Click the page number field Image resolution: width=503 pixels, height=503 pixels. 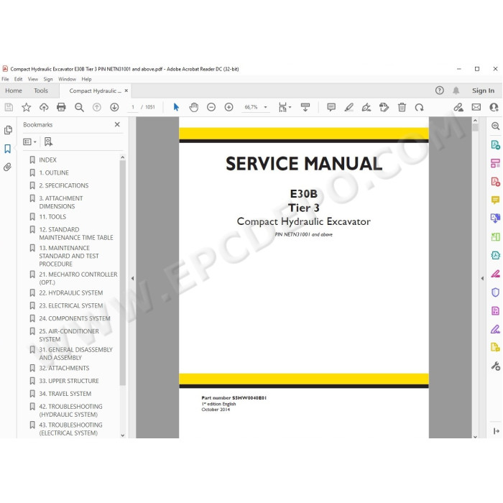[133, 107]
